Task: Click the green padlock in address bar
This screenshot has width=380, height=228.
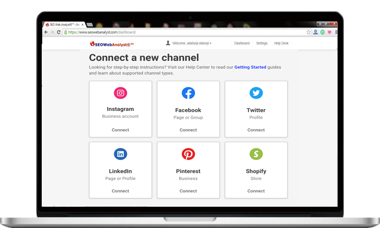Action: pyautogui.click(x=66, y=32)
